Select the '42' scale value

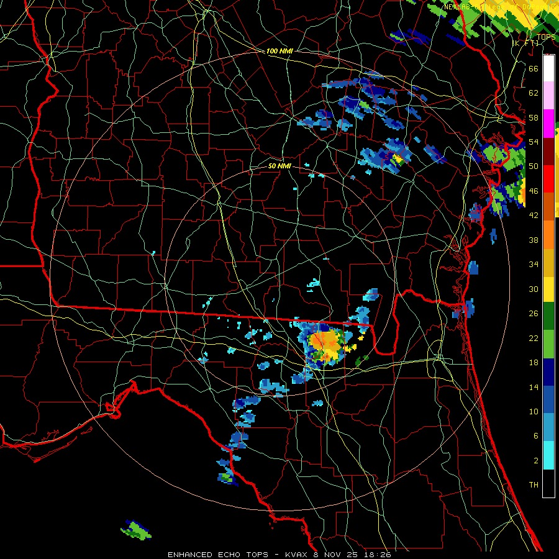534,216
